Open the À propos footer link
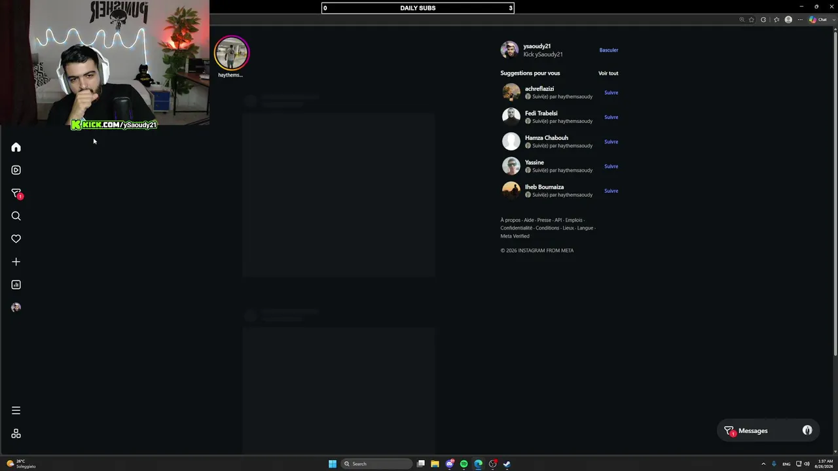Viewport: 838px width, 471px height. (510, 220)
